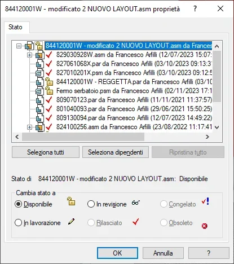The height and width of the screenshot is (264, 234).
Task: Cancel with the Annulla button
Action: 163,253
